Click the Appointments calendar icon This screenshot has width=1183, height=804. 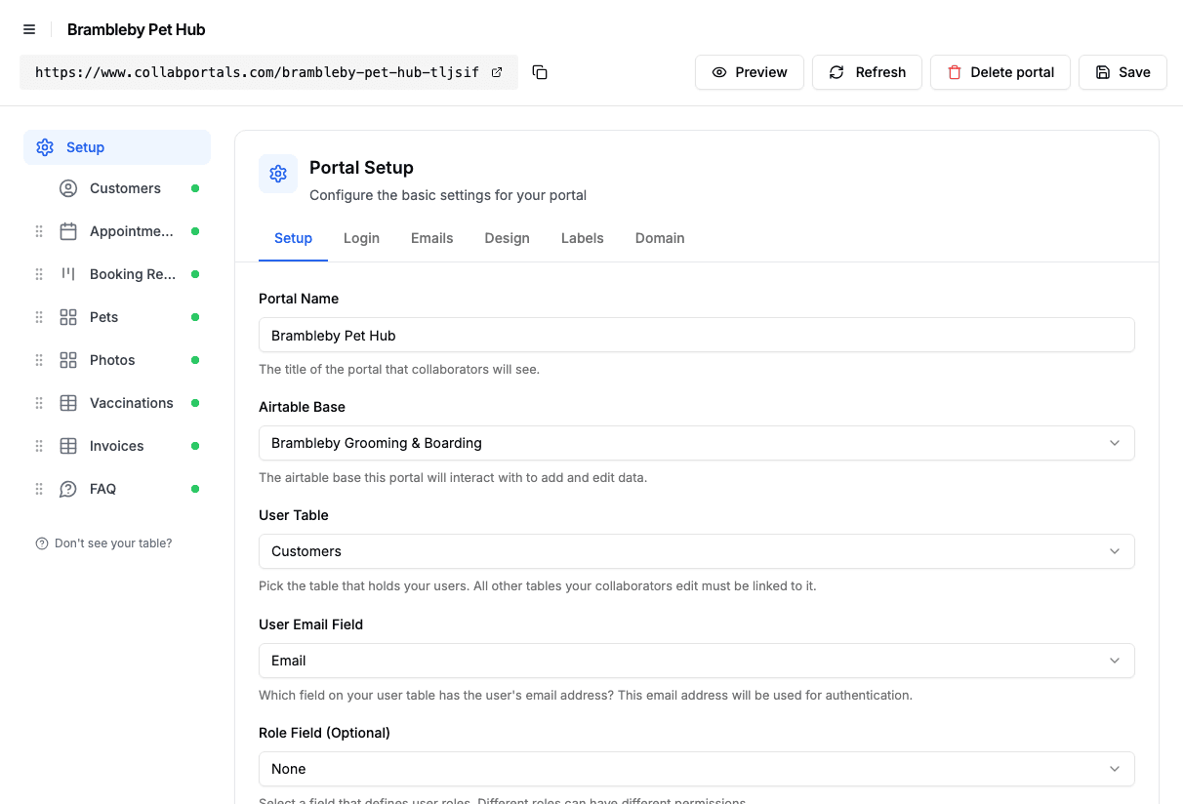tap(68, 231)
